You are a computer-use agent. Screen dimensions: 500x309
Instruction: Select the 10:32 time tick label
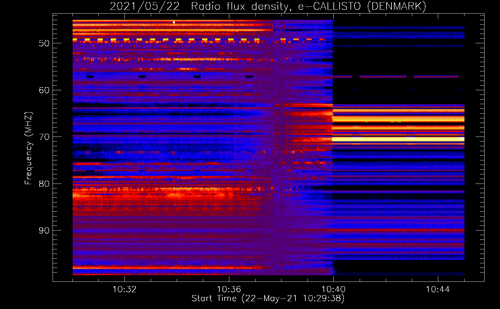125,290
